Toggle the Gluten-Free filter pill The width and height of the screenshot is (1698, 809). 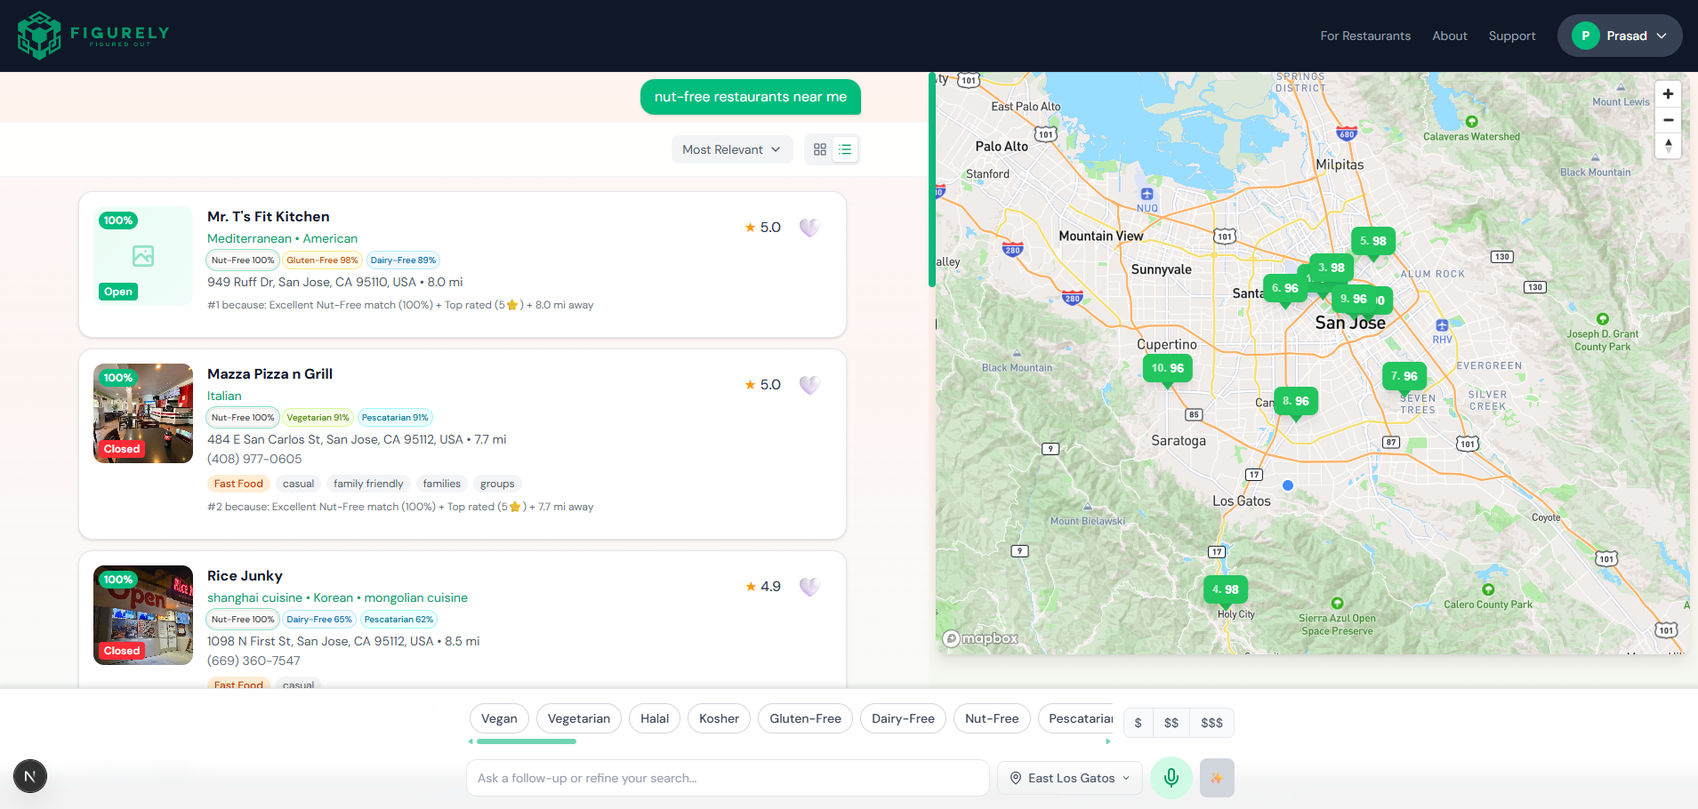click(x=804, y=718)
